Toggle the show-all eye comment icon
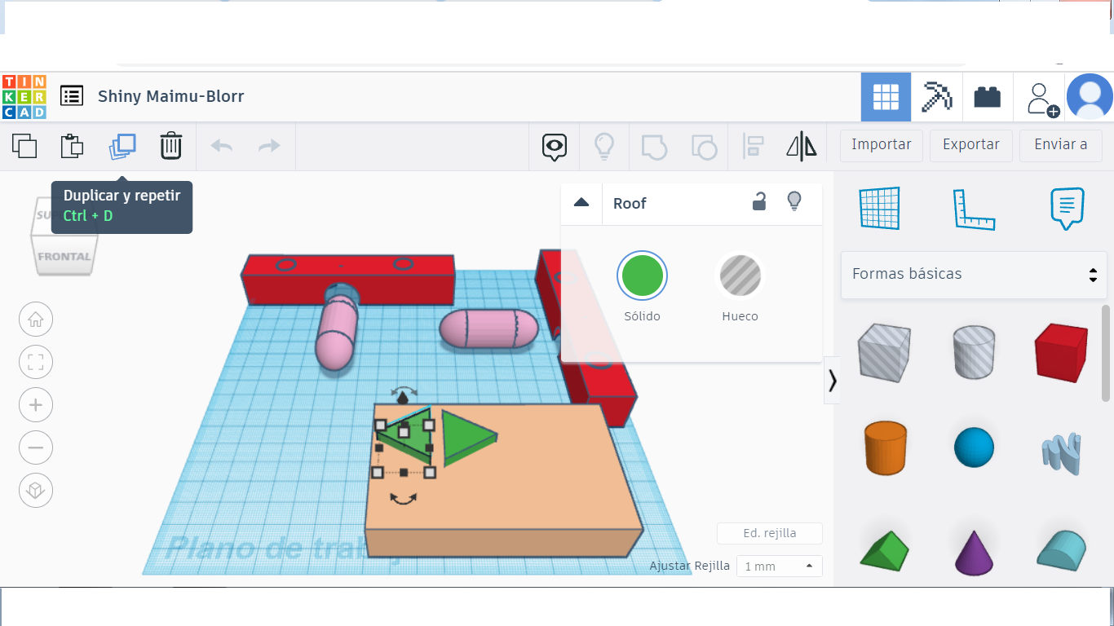 555,147
